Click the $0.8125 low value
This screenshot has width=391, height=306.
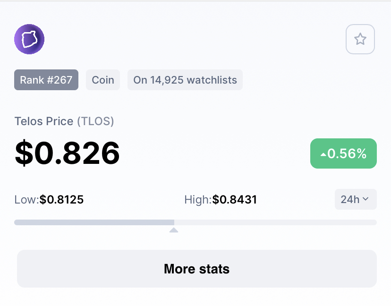click(x=62, y=200)
